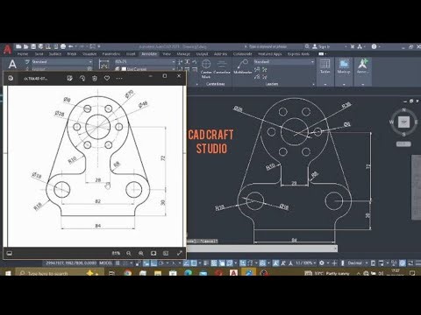This screenshot has height=315, width=421.
Task: Add image to favorites with heart icon
Action: click(107, 78)
